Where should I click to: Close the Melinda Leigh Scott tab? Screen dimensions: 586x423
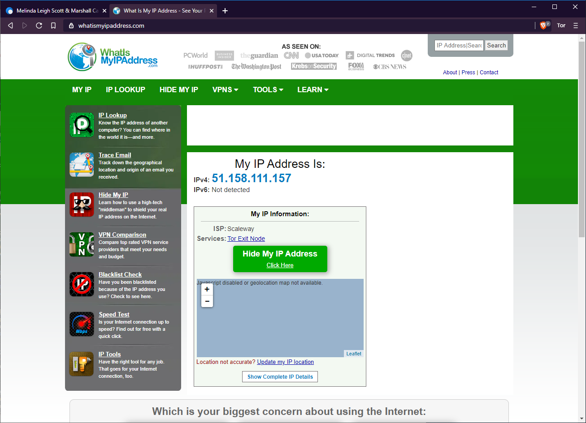pos(104,11)
